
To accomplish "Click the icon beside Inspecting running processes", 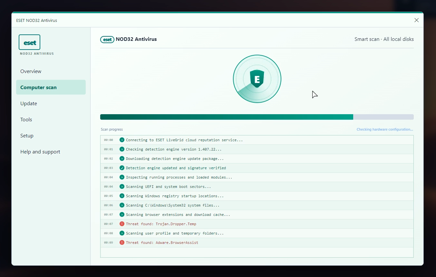I will pos(122,177).
